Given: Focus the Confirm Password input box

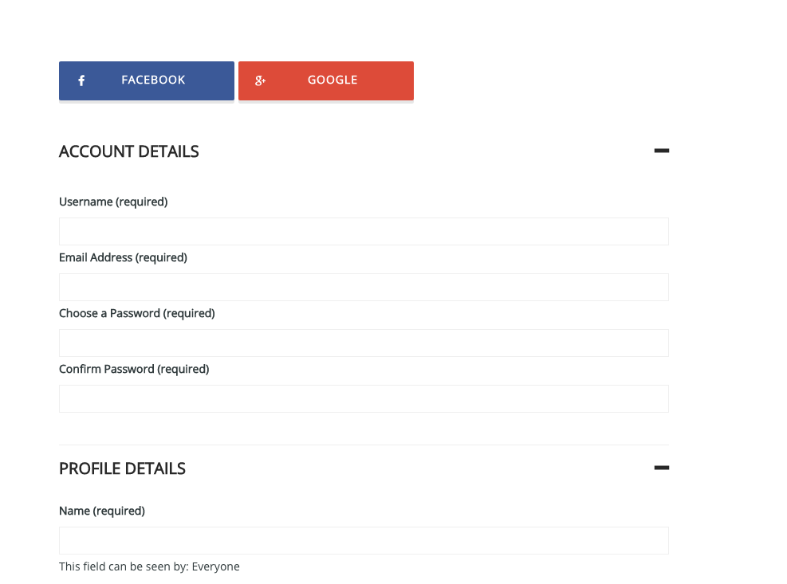Looking at the screenshot, I should point(364,399).
